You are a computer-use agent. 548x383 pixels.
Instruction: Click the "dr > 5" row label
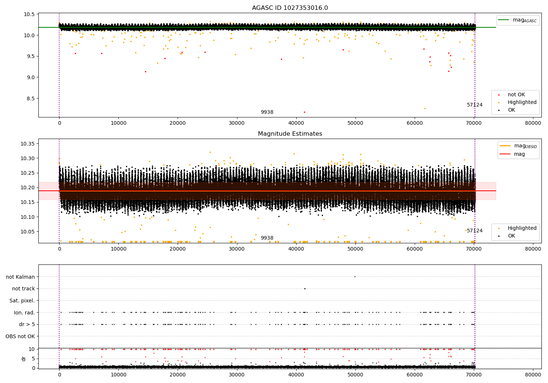pyautogui.click(x=27, y=324)
